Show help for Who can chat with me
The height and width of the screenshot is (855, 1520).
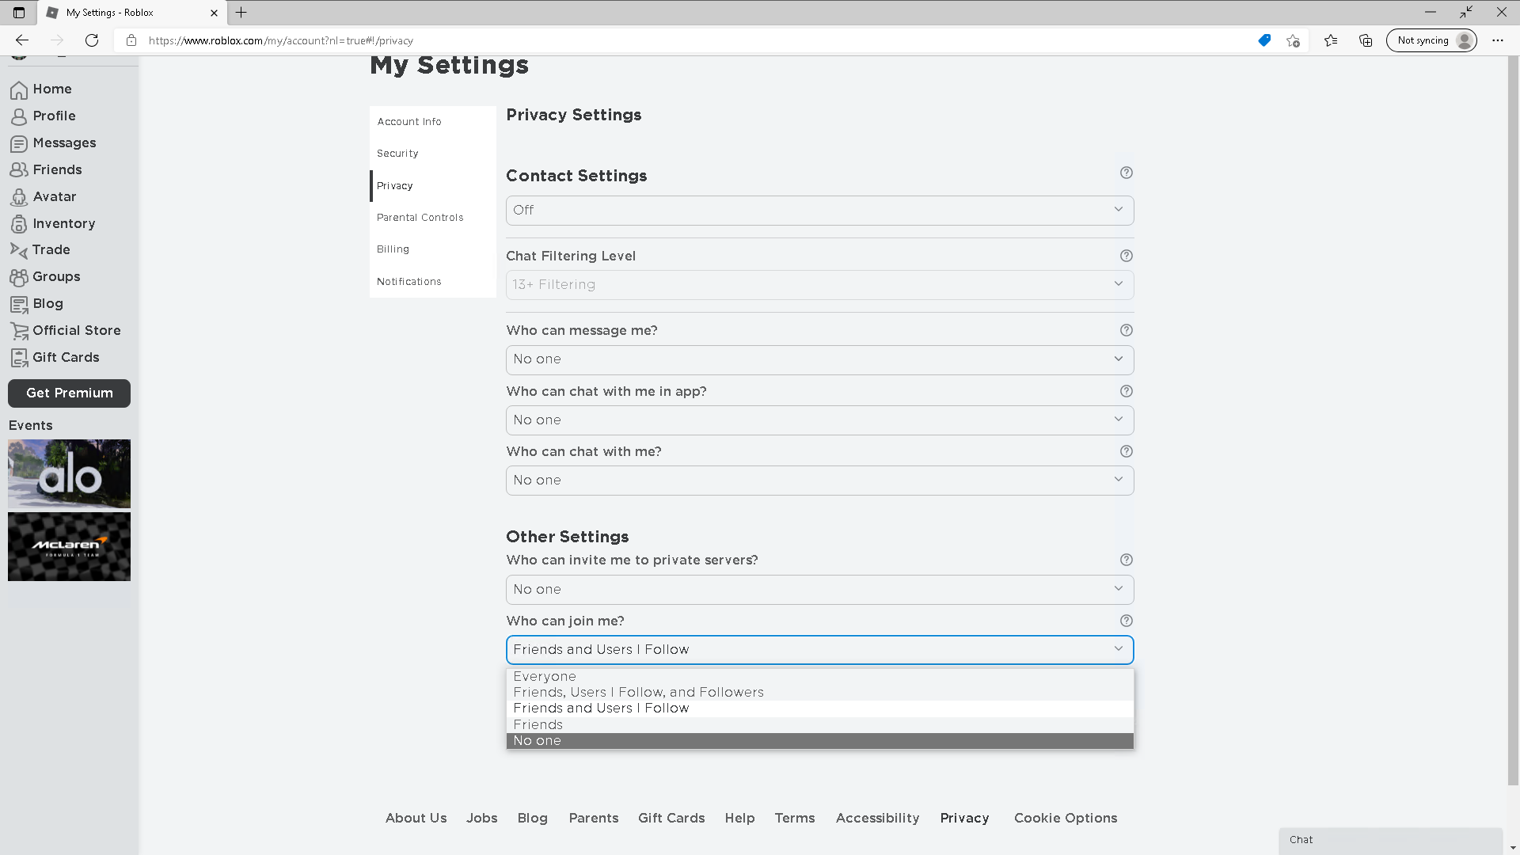(1127, 451)
